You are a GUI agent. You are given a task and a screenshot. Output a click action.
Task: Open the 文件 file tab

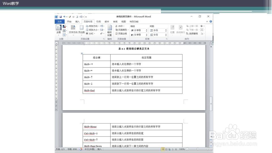(x=59, y=22)
